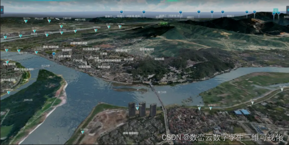The height and width of the screenshot is (145, 289).
Task: Select the 大公殿区美溪村 label
Action: pos(91,49)
